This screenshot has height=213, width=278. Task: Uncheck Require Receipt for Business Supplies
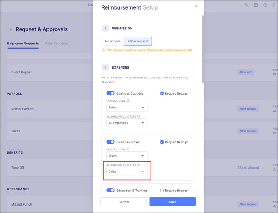click(162, 93)
